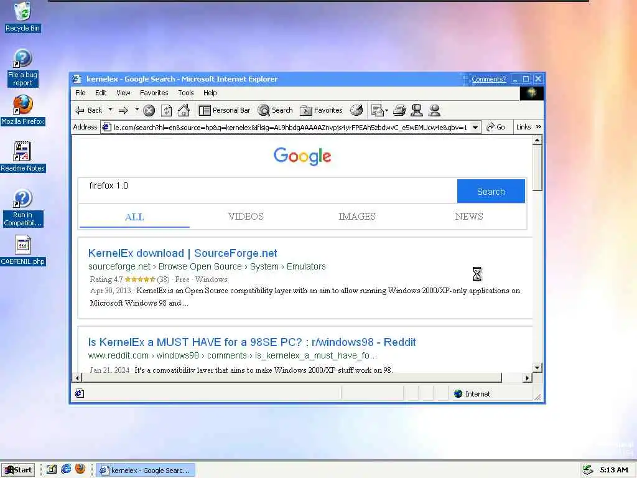Open the Mail options dropdown arrow
This screenshot has height=478, width=637.
[386, 110]
